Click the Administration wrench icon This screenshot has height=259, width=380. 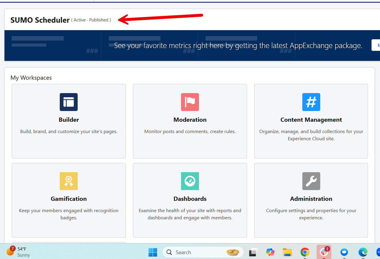pos(311,181)
